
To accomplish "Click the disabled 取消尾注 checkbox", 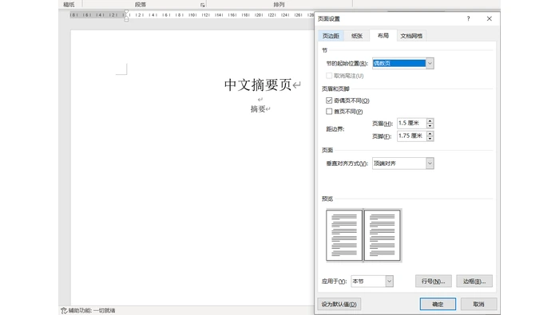I will (329, 76).
